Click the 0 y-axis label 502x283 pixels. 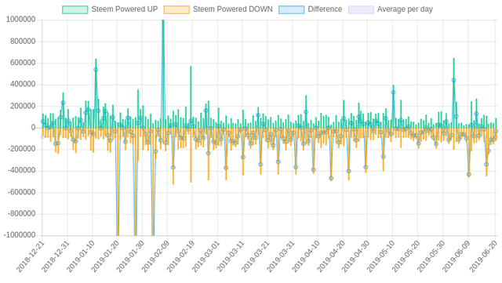(33, 128)
